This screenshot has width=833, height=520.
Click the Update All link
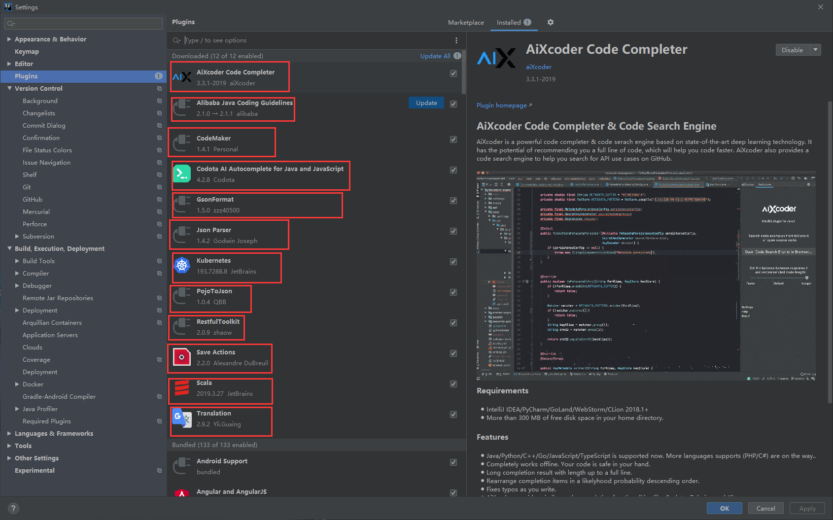coord(435,56)
